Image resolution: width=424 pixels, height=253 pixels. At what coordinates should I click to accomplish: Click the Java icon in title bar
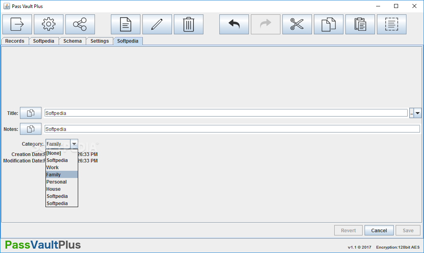6,6
